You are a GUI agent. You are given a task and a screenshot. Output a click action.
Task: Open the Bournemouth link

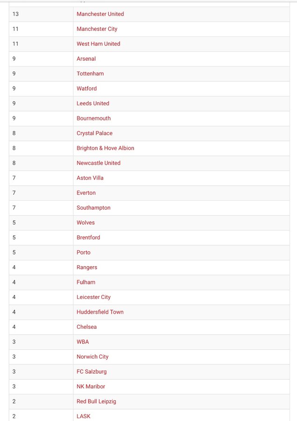tap(93, 118)
